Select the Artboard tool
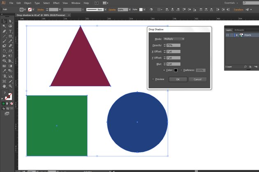The image size is (259, 172). [4, 81]
